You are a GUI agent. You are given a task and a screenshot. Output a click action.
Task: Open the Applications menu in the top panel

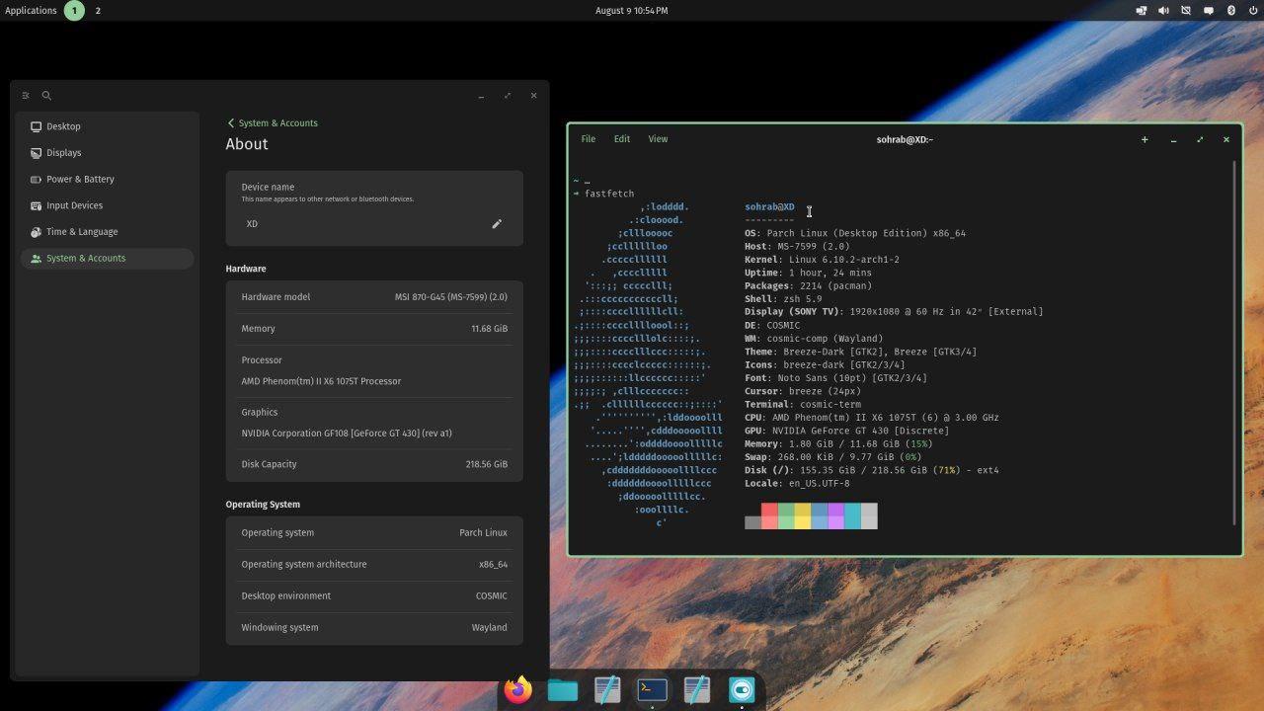(x=31, y=11)
